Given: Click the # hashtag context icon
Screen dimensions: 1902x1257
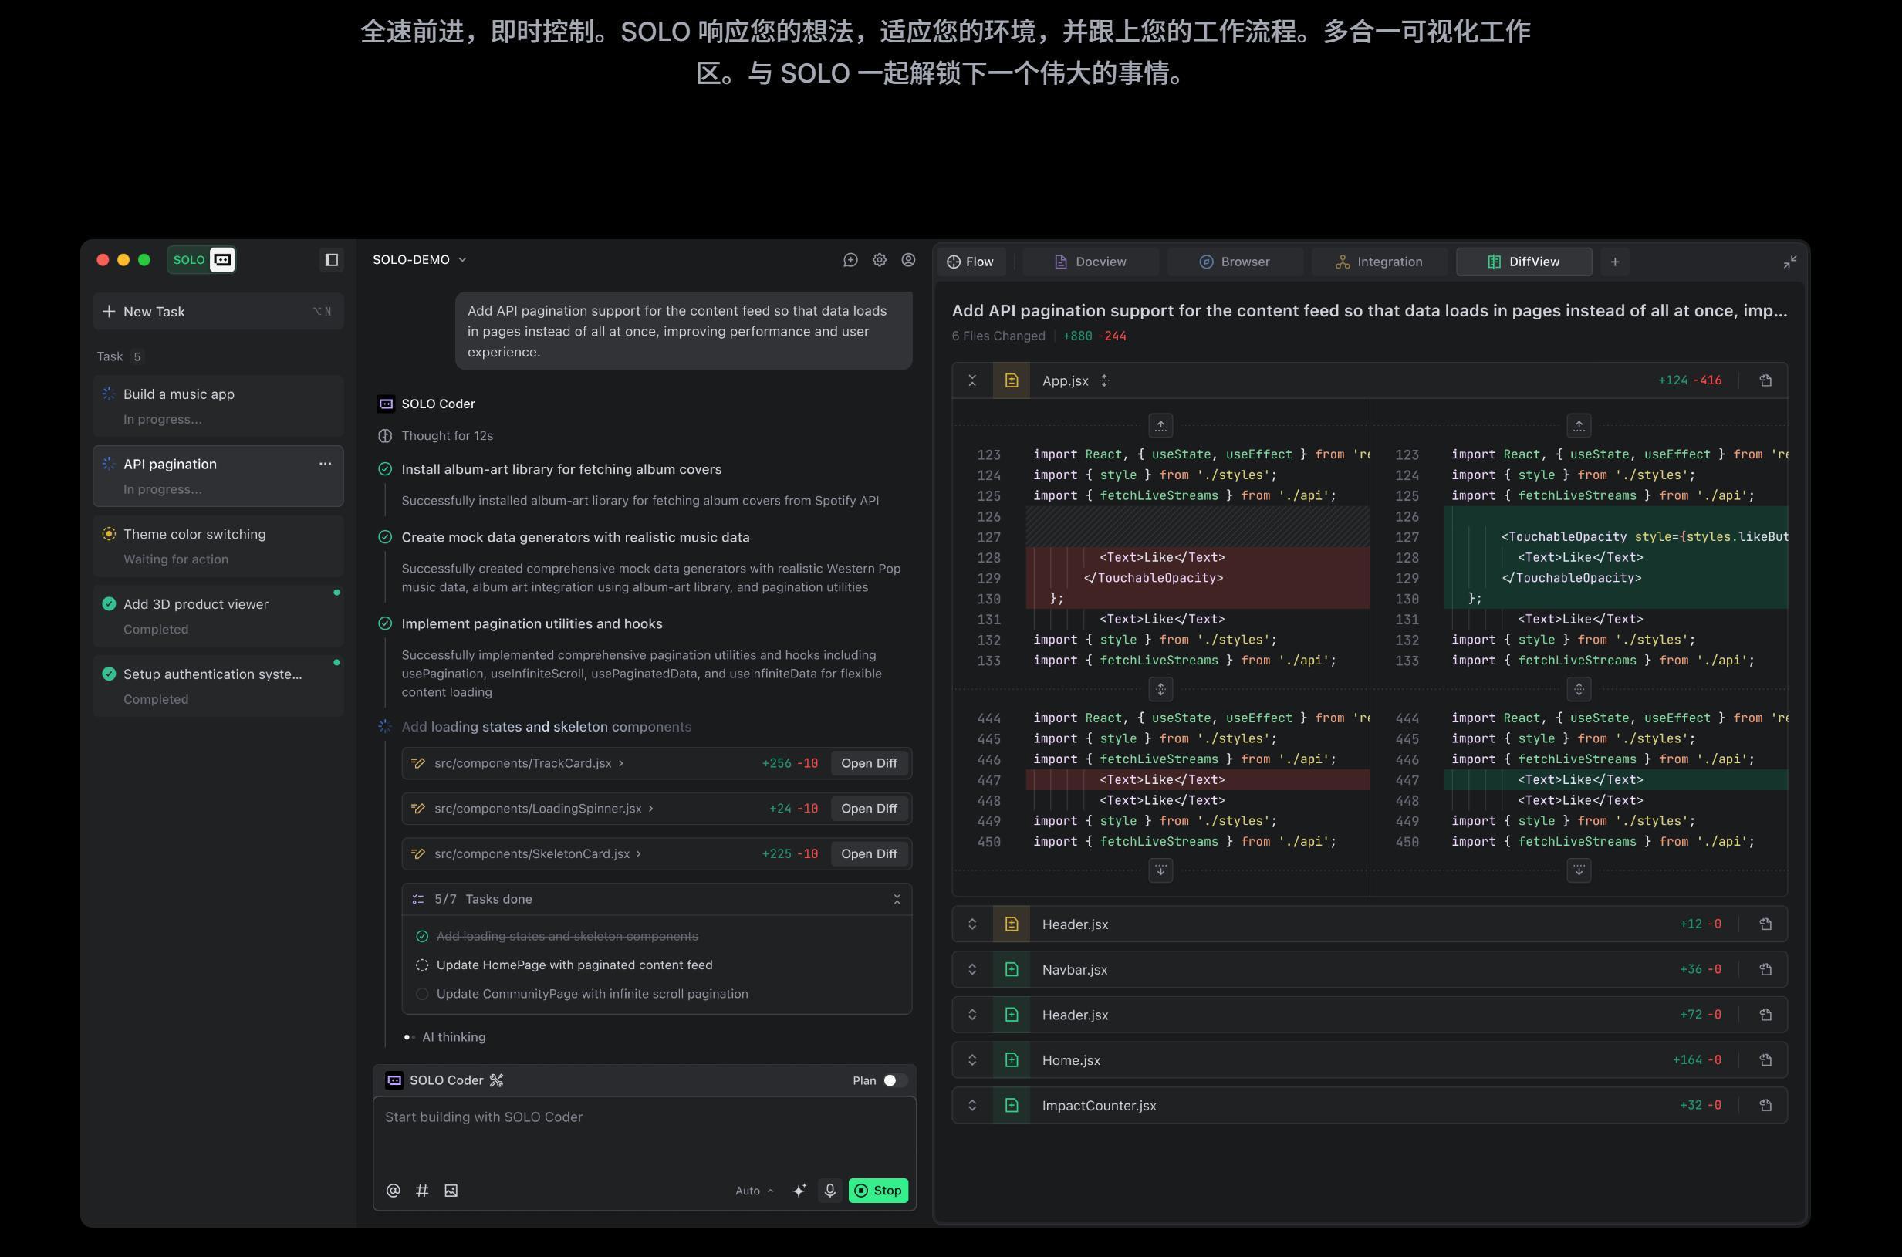Looking at the screenshot, I should point(421,1191).
